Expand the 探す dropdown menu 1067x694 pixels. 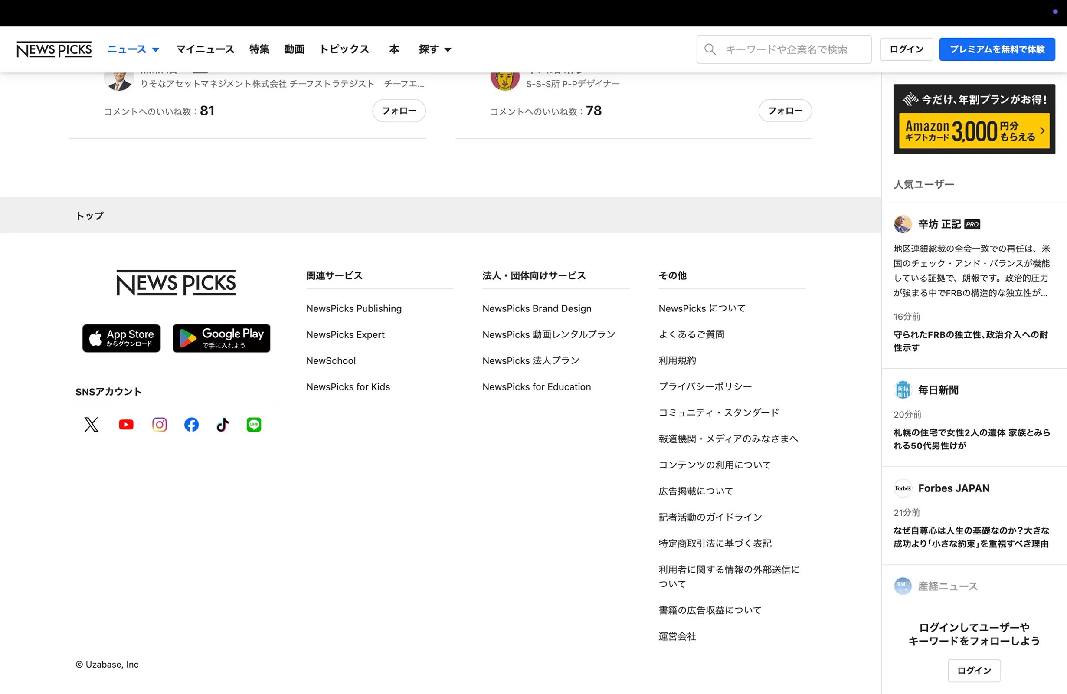coord(435,49)
